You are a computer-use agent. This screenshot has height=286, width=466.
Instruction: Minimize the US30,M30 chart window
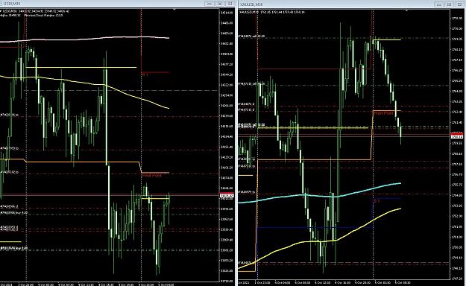click(210, 4)
